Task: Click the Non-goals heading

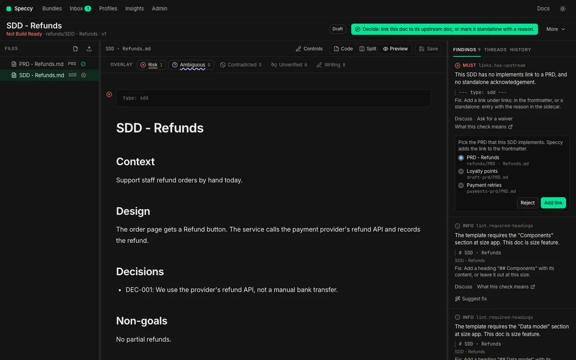Action: click(142, 321)
